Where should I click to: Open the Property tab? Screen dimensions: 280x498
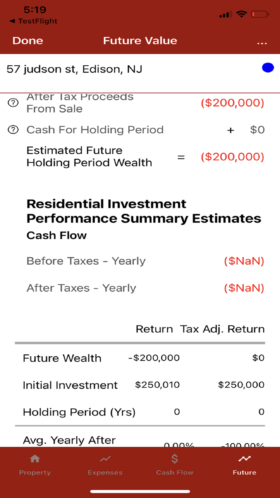[x=35, y=464]
